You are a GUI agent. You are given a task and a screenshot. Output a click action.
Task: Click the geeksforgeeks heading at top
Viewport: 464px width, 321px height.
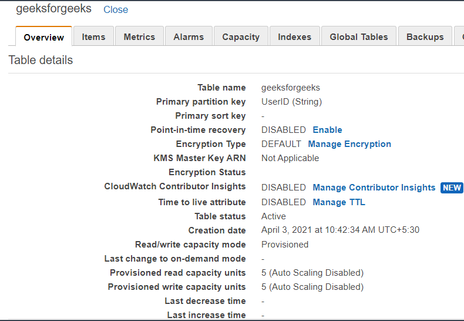53,9
